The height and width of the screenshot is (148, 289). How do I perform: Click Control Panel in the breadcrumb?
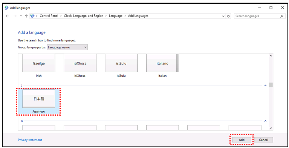[x=49, y=16]
